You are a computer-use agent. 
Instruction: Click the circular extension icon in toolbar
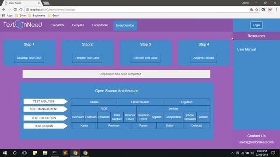[263, 10]
